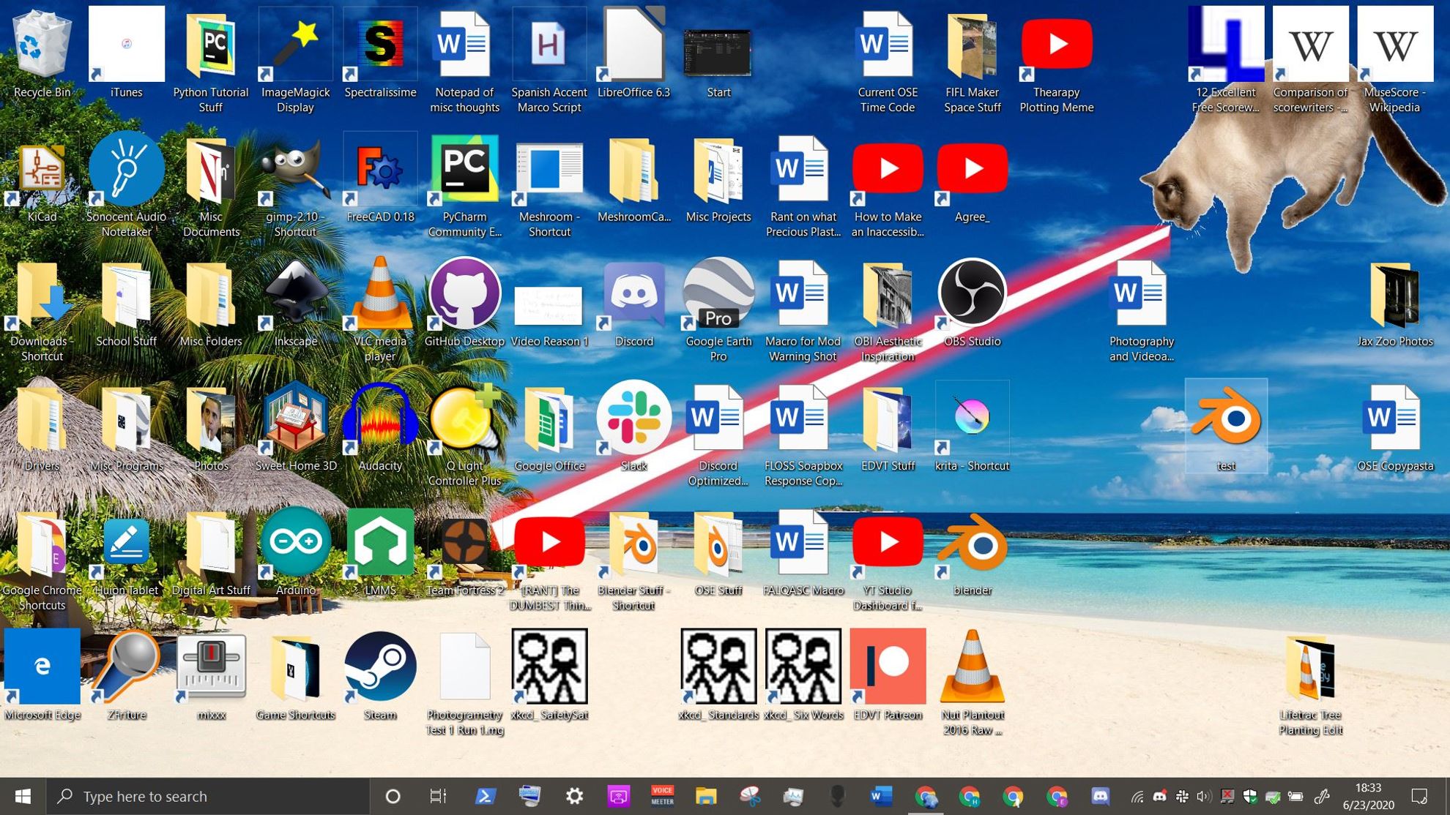This screenshot has height=815, width=1450.
Task: Open Start screenshot image file
Action: 718,51
